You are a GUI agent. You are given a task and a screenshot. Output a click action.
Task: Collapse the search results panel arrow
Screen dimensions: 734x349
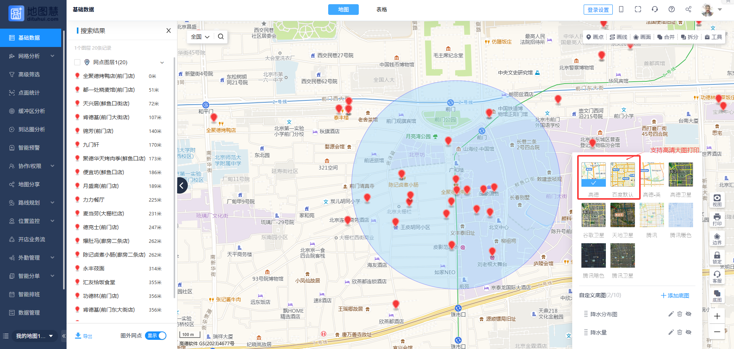pos(182,186)
